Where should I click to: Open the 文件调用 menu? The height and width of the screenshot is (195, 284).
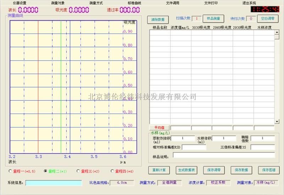coord(173,3)
